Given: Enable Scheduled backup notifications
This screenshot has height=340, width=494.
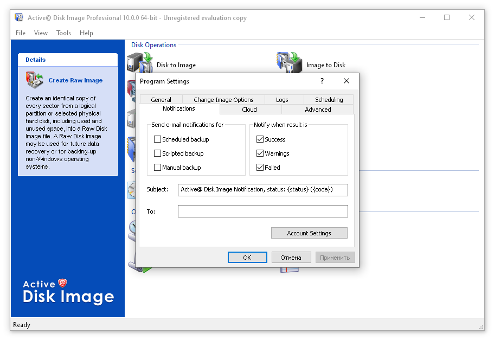Looking at the screenshot, I should [x=157, y=139].
